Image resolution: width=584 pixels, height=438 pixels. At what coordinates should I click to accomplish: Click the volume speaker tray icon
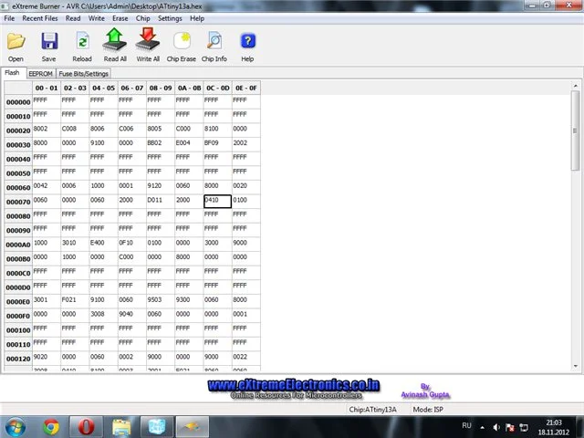tap(496, 427)
